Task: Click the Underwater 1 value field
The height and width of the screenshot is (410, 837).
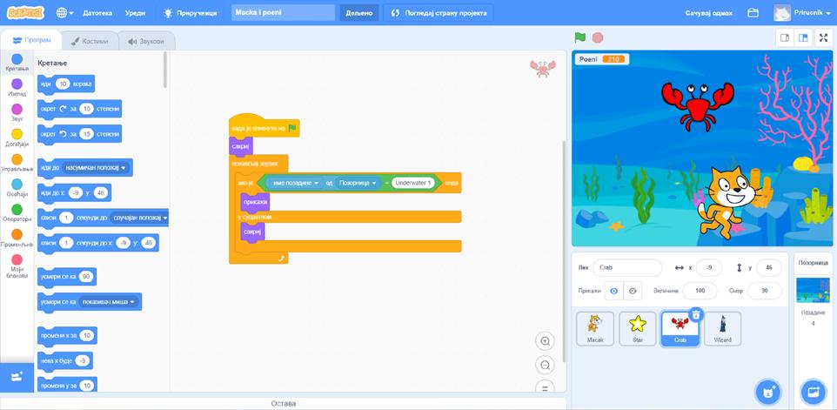Action: [x=413, y=183]
